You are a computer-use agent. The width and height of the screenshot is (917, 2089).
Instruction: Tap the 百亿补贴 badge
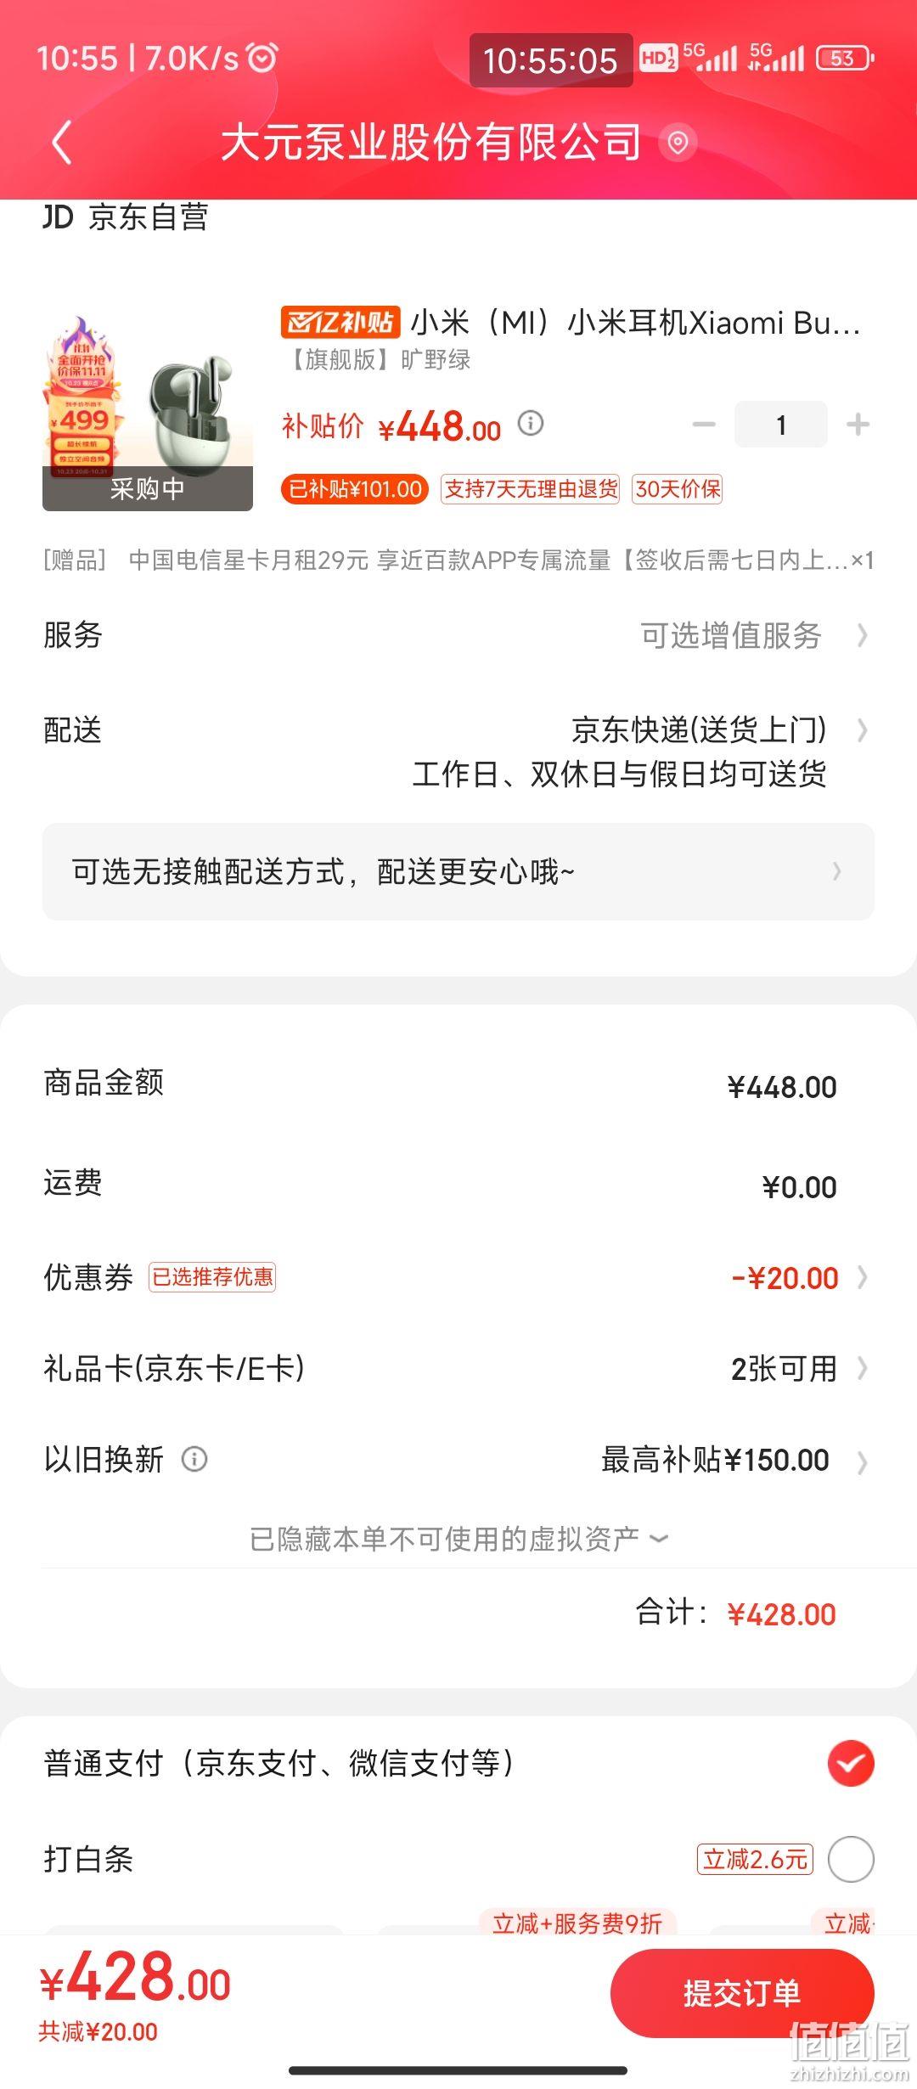(x=340, y=322)
